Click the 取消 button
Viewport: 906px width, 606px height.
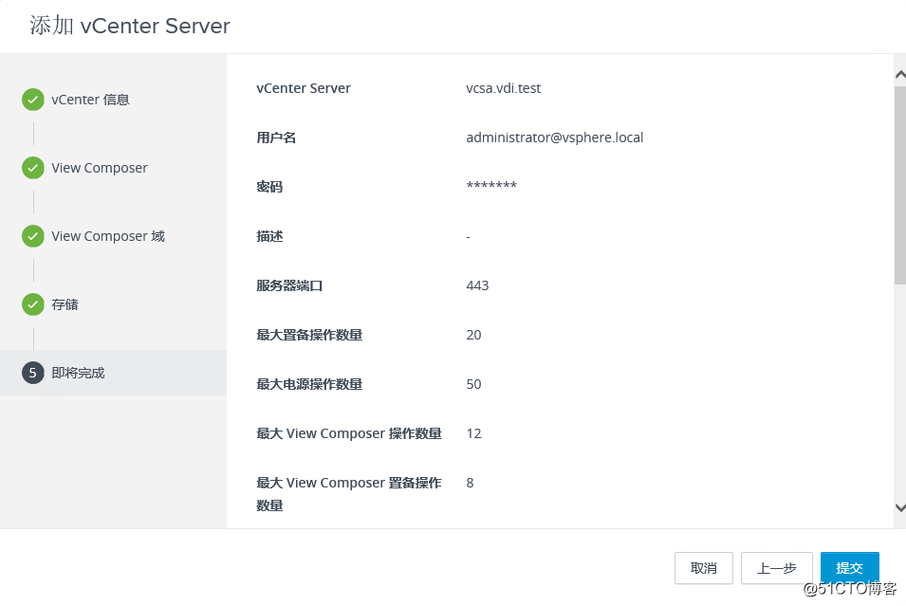pos(703,568)
